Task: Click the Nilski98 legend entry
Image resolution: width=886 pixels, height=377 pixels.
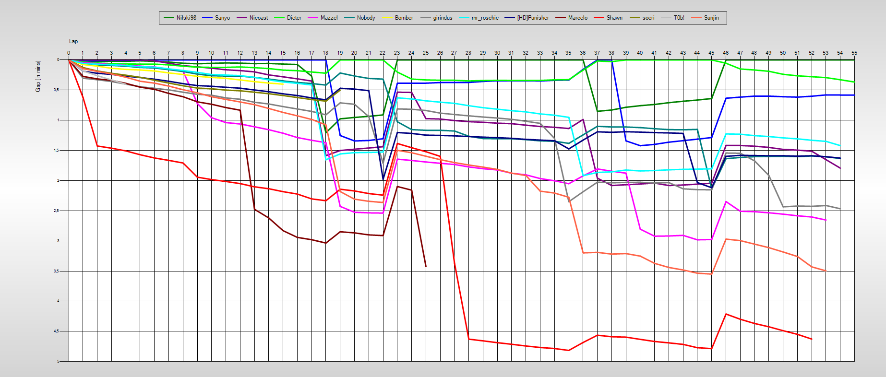Action: tap(186, 18)
